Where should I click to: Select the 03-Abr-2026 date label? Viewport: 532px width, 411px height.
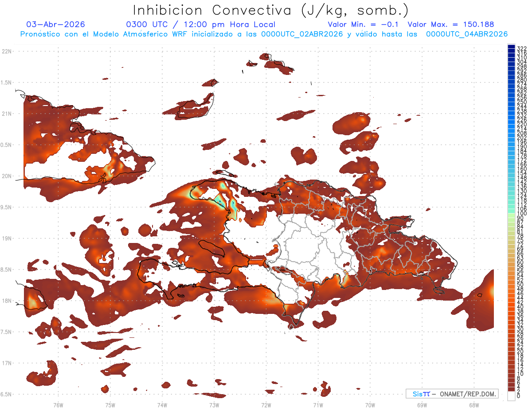[x=55, y=24]
